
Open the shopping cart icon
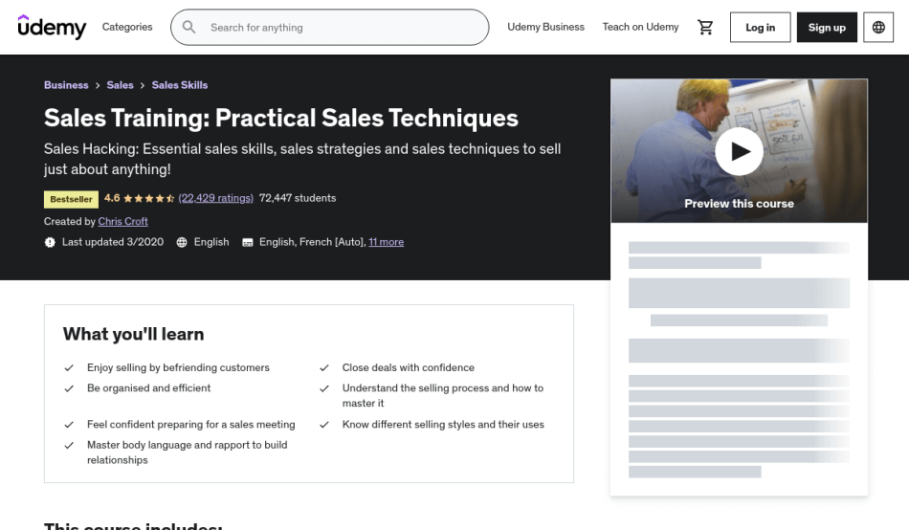pyautogui.click(x=705, y=27)
